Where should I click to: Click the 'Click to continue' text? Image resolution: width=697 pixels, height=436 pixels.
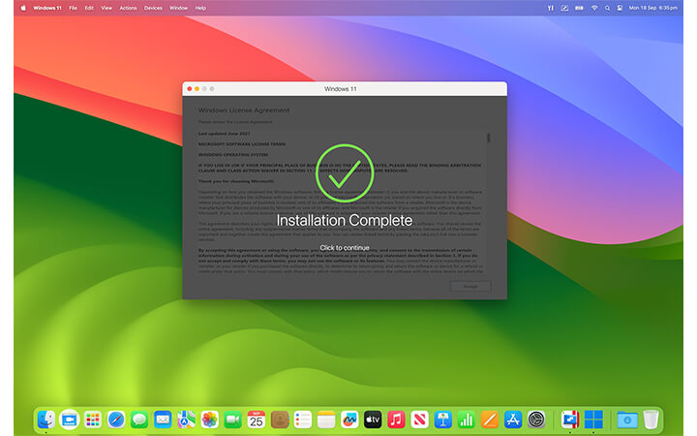pyautogui.click(x=345, y=248)
